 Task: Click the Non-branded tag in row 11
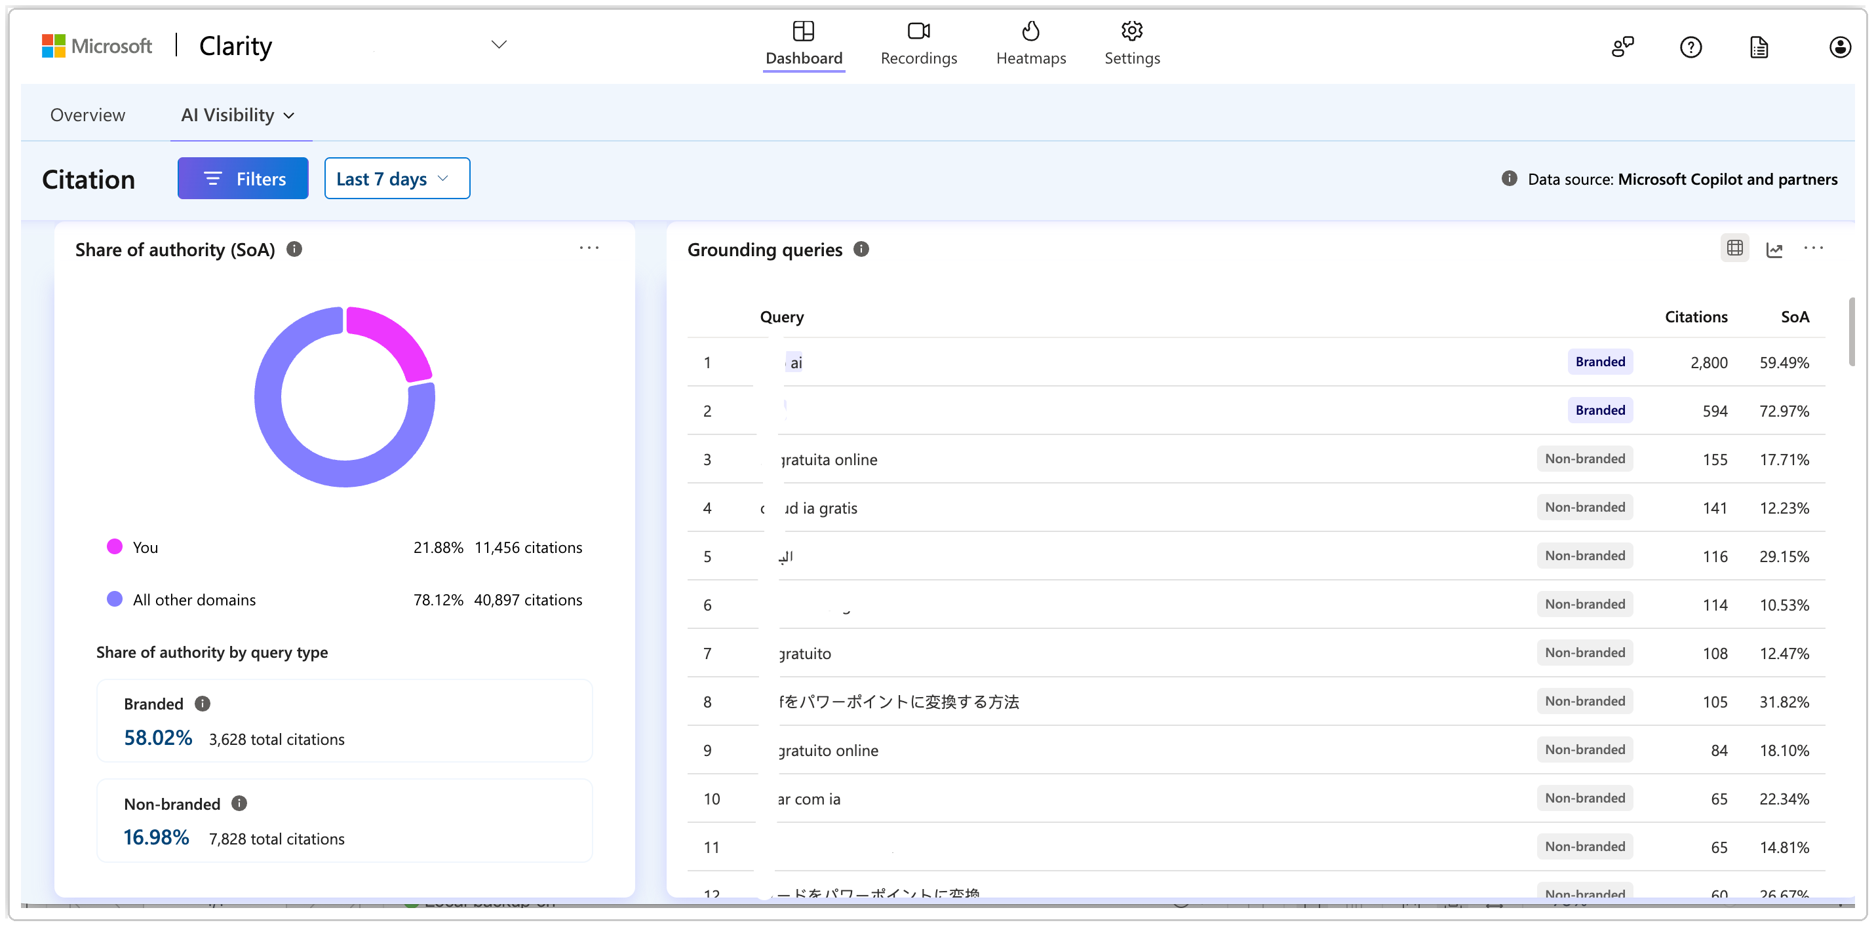pyautogui.click(x=1585, y=846)
